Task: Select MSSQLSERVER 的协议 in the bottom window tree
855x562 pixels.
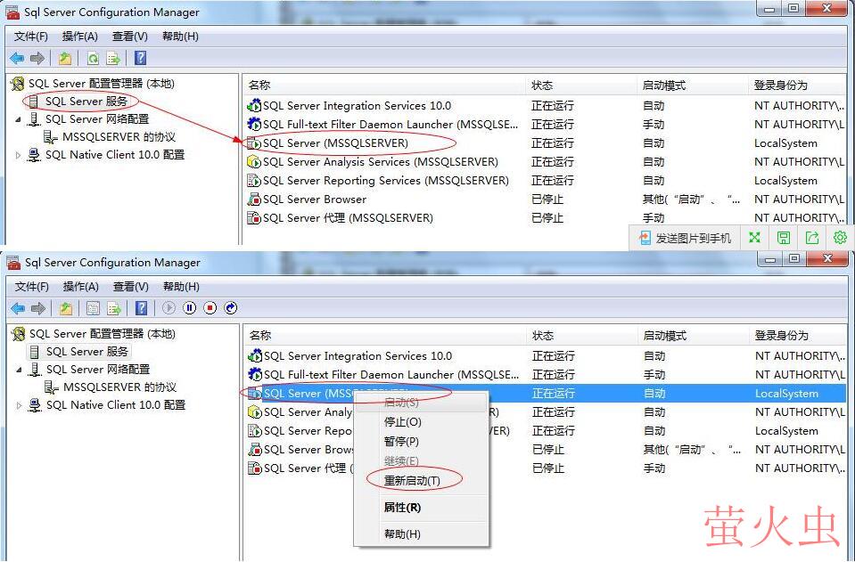Action: 120,387
